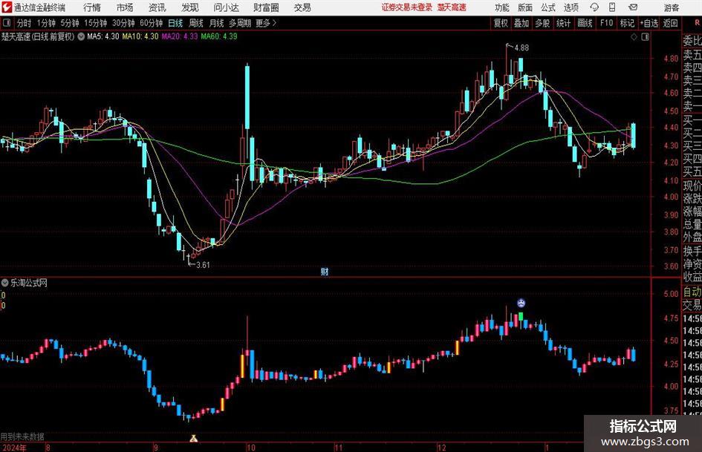Screen dimensions: 702x452
Task: Click the red 楚天高速 stock name in the title bar
Action: tap(452, 7)
